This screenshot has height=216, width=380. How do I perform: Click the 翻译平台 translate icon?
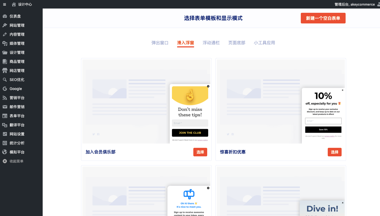pyautogui.click(x=5, y=125)
